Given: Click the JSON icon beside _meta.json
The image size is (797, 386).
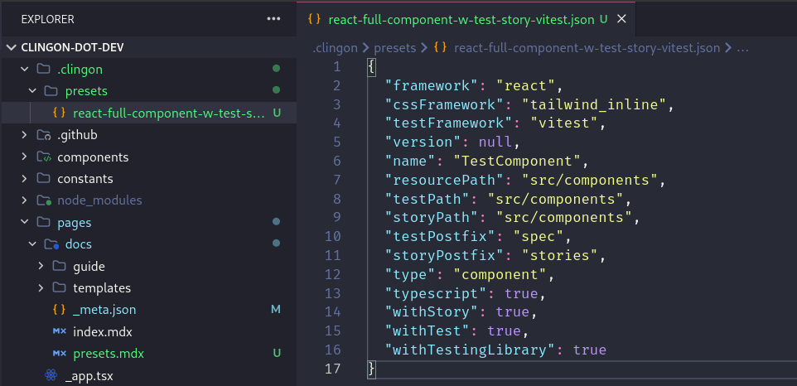Looking at the screenshot, I should 59,310.
